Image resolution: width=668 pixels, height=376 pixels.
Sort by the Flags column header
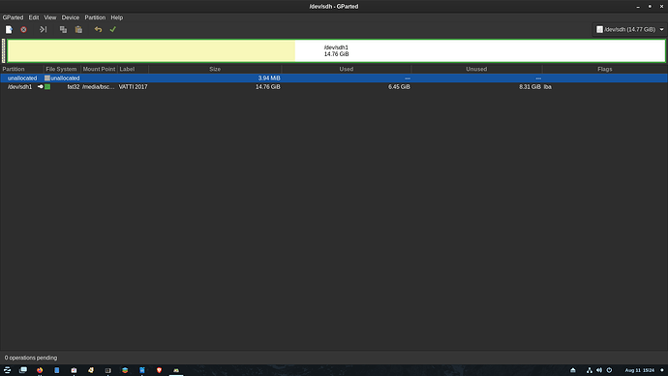pos(604,69)
